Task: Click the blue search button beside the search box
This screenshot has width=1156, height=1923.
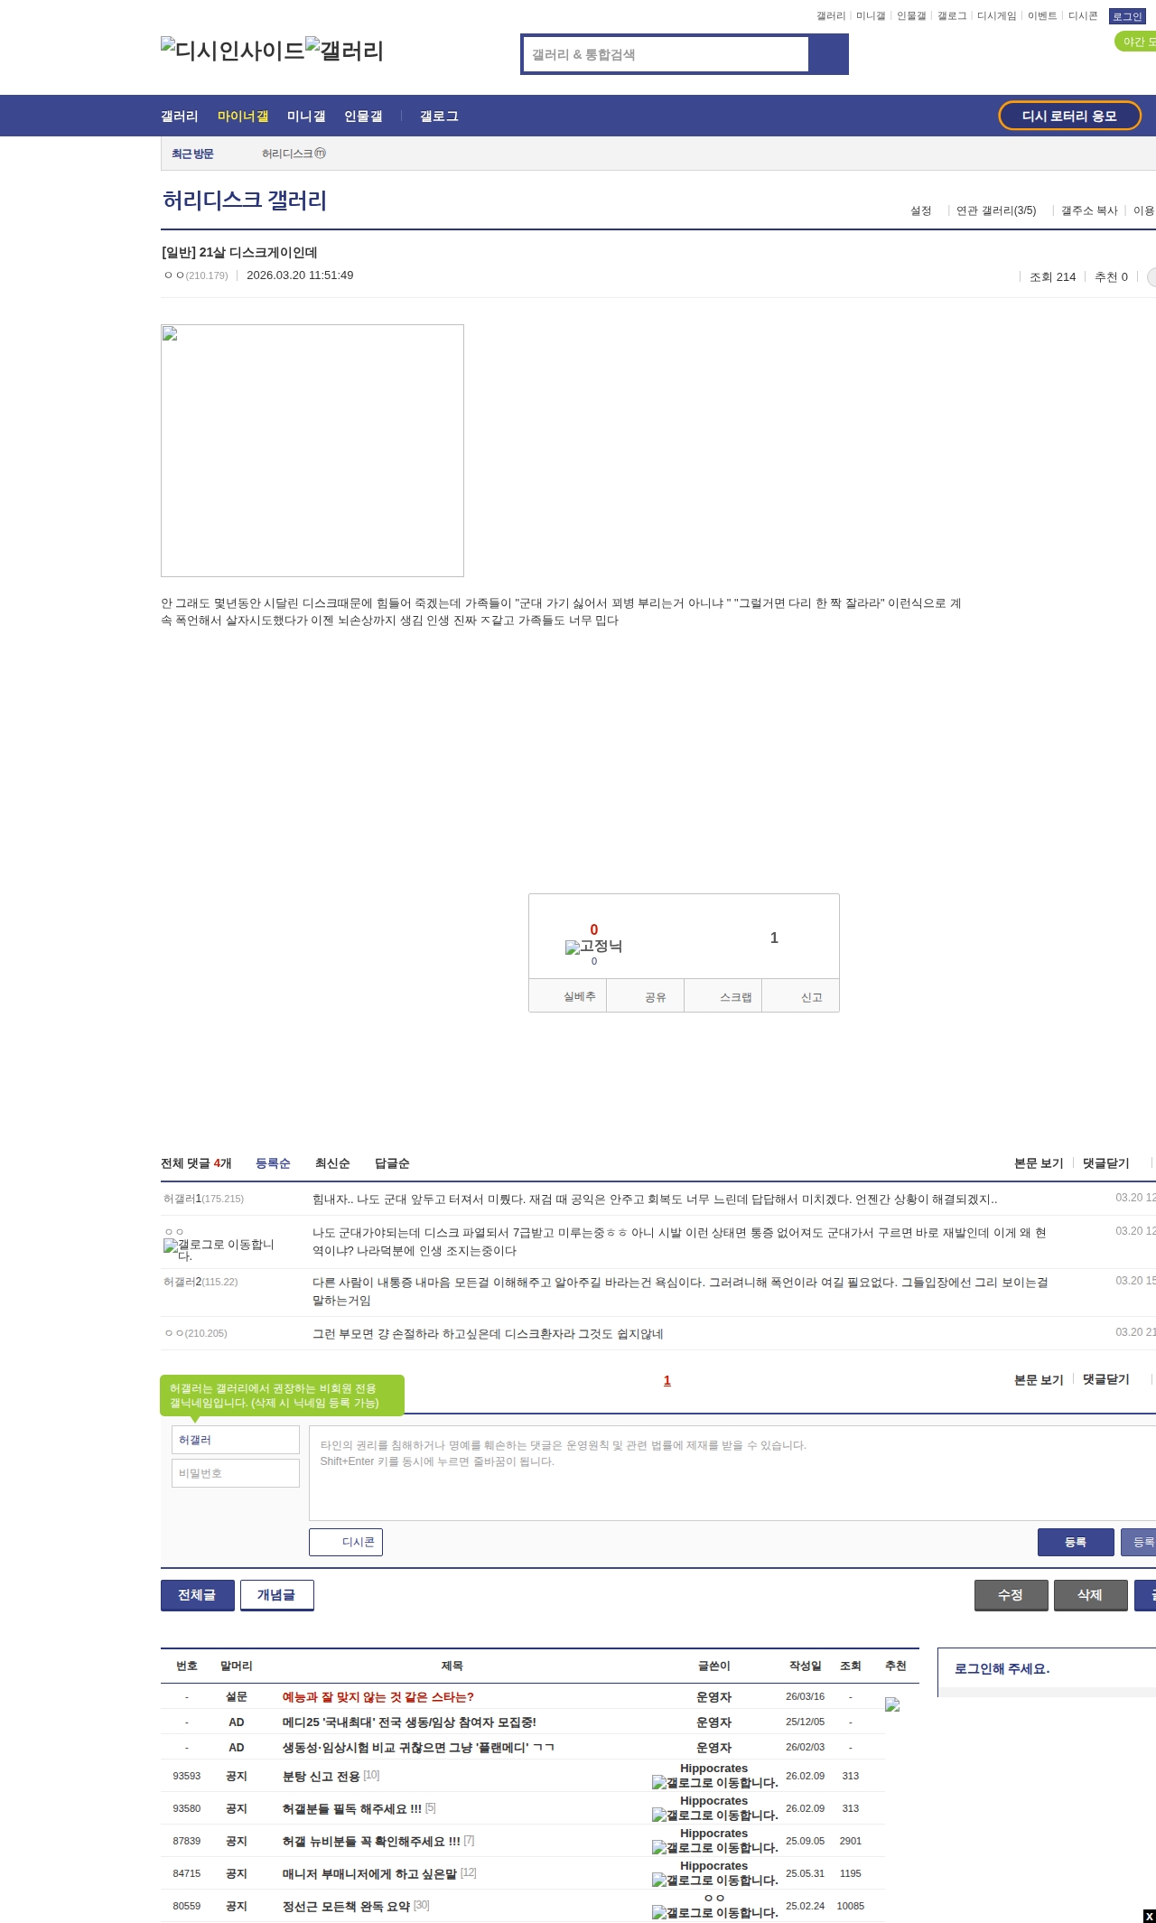Action: point(828,54)
